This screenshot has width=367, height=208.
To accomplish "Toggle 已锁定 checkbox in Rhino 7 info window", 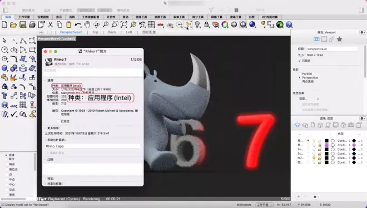I will [x=58, y=121].
